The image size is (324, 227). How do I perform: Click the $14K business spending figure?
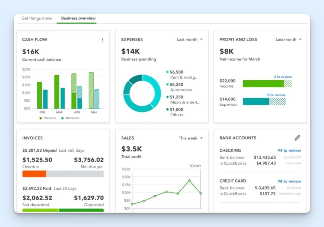tap(131, 51)
